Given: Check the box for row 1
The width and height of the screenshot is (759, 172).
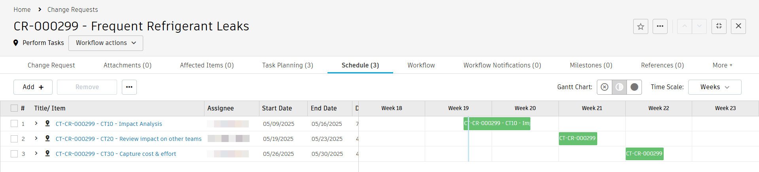Looking at the screenshot, I should point(14,124).
